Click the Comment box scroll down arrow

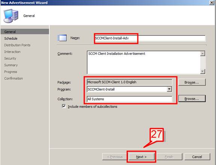[x=202, y=71]
